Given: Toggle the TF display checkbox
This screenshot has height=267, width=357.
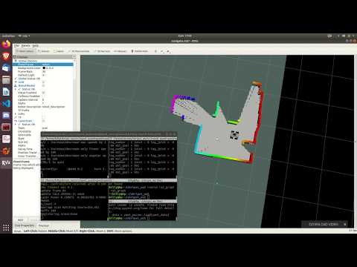Looking at the screenshot, I should click(44, 117).
